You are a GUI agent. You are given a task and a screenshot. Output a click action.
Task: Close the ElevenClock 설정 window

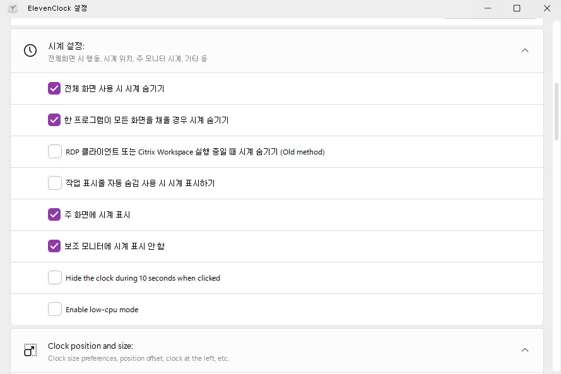point(547,8)
